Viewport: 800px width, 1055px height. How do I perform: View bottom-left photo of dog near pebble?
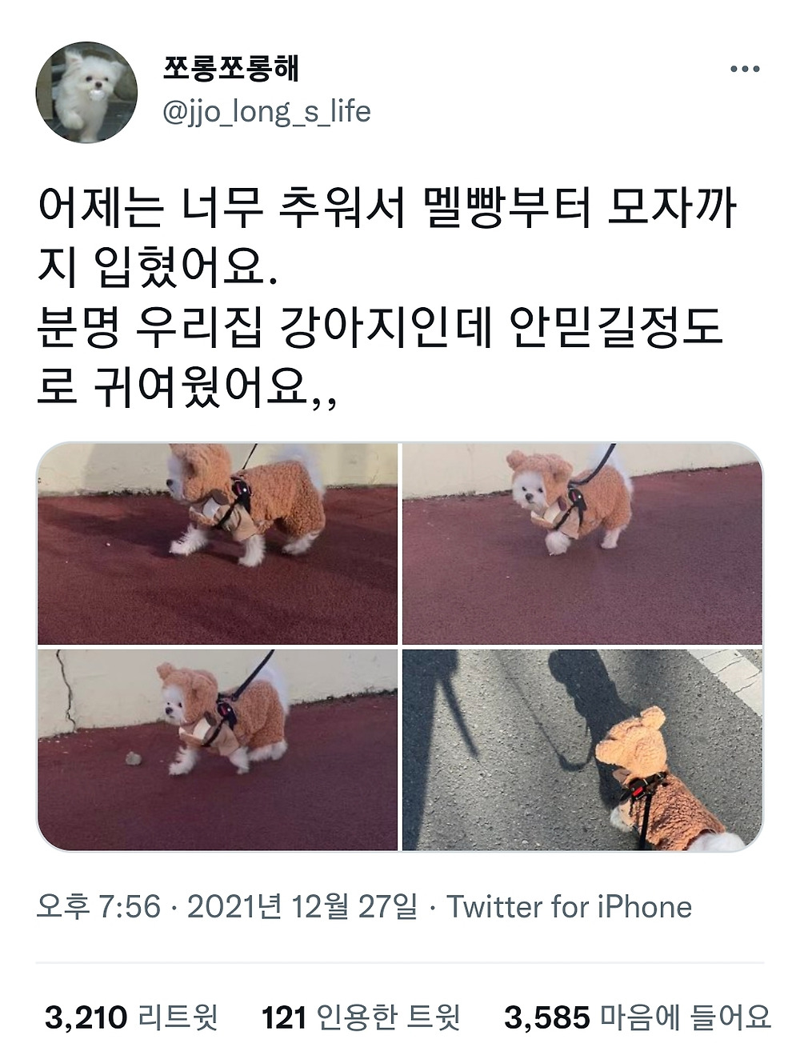click(x=218, y=749)
